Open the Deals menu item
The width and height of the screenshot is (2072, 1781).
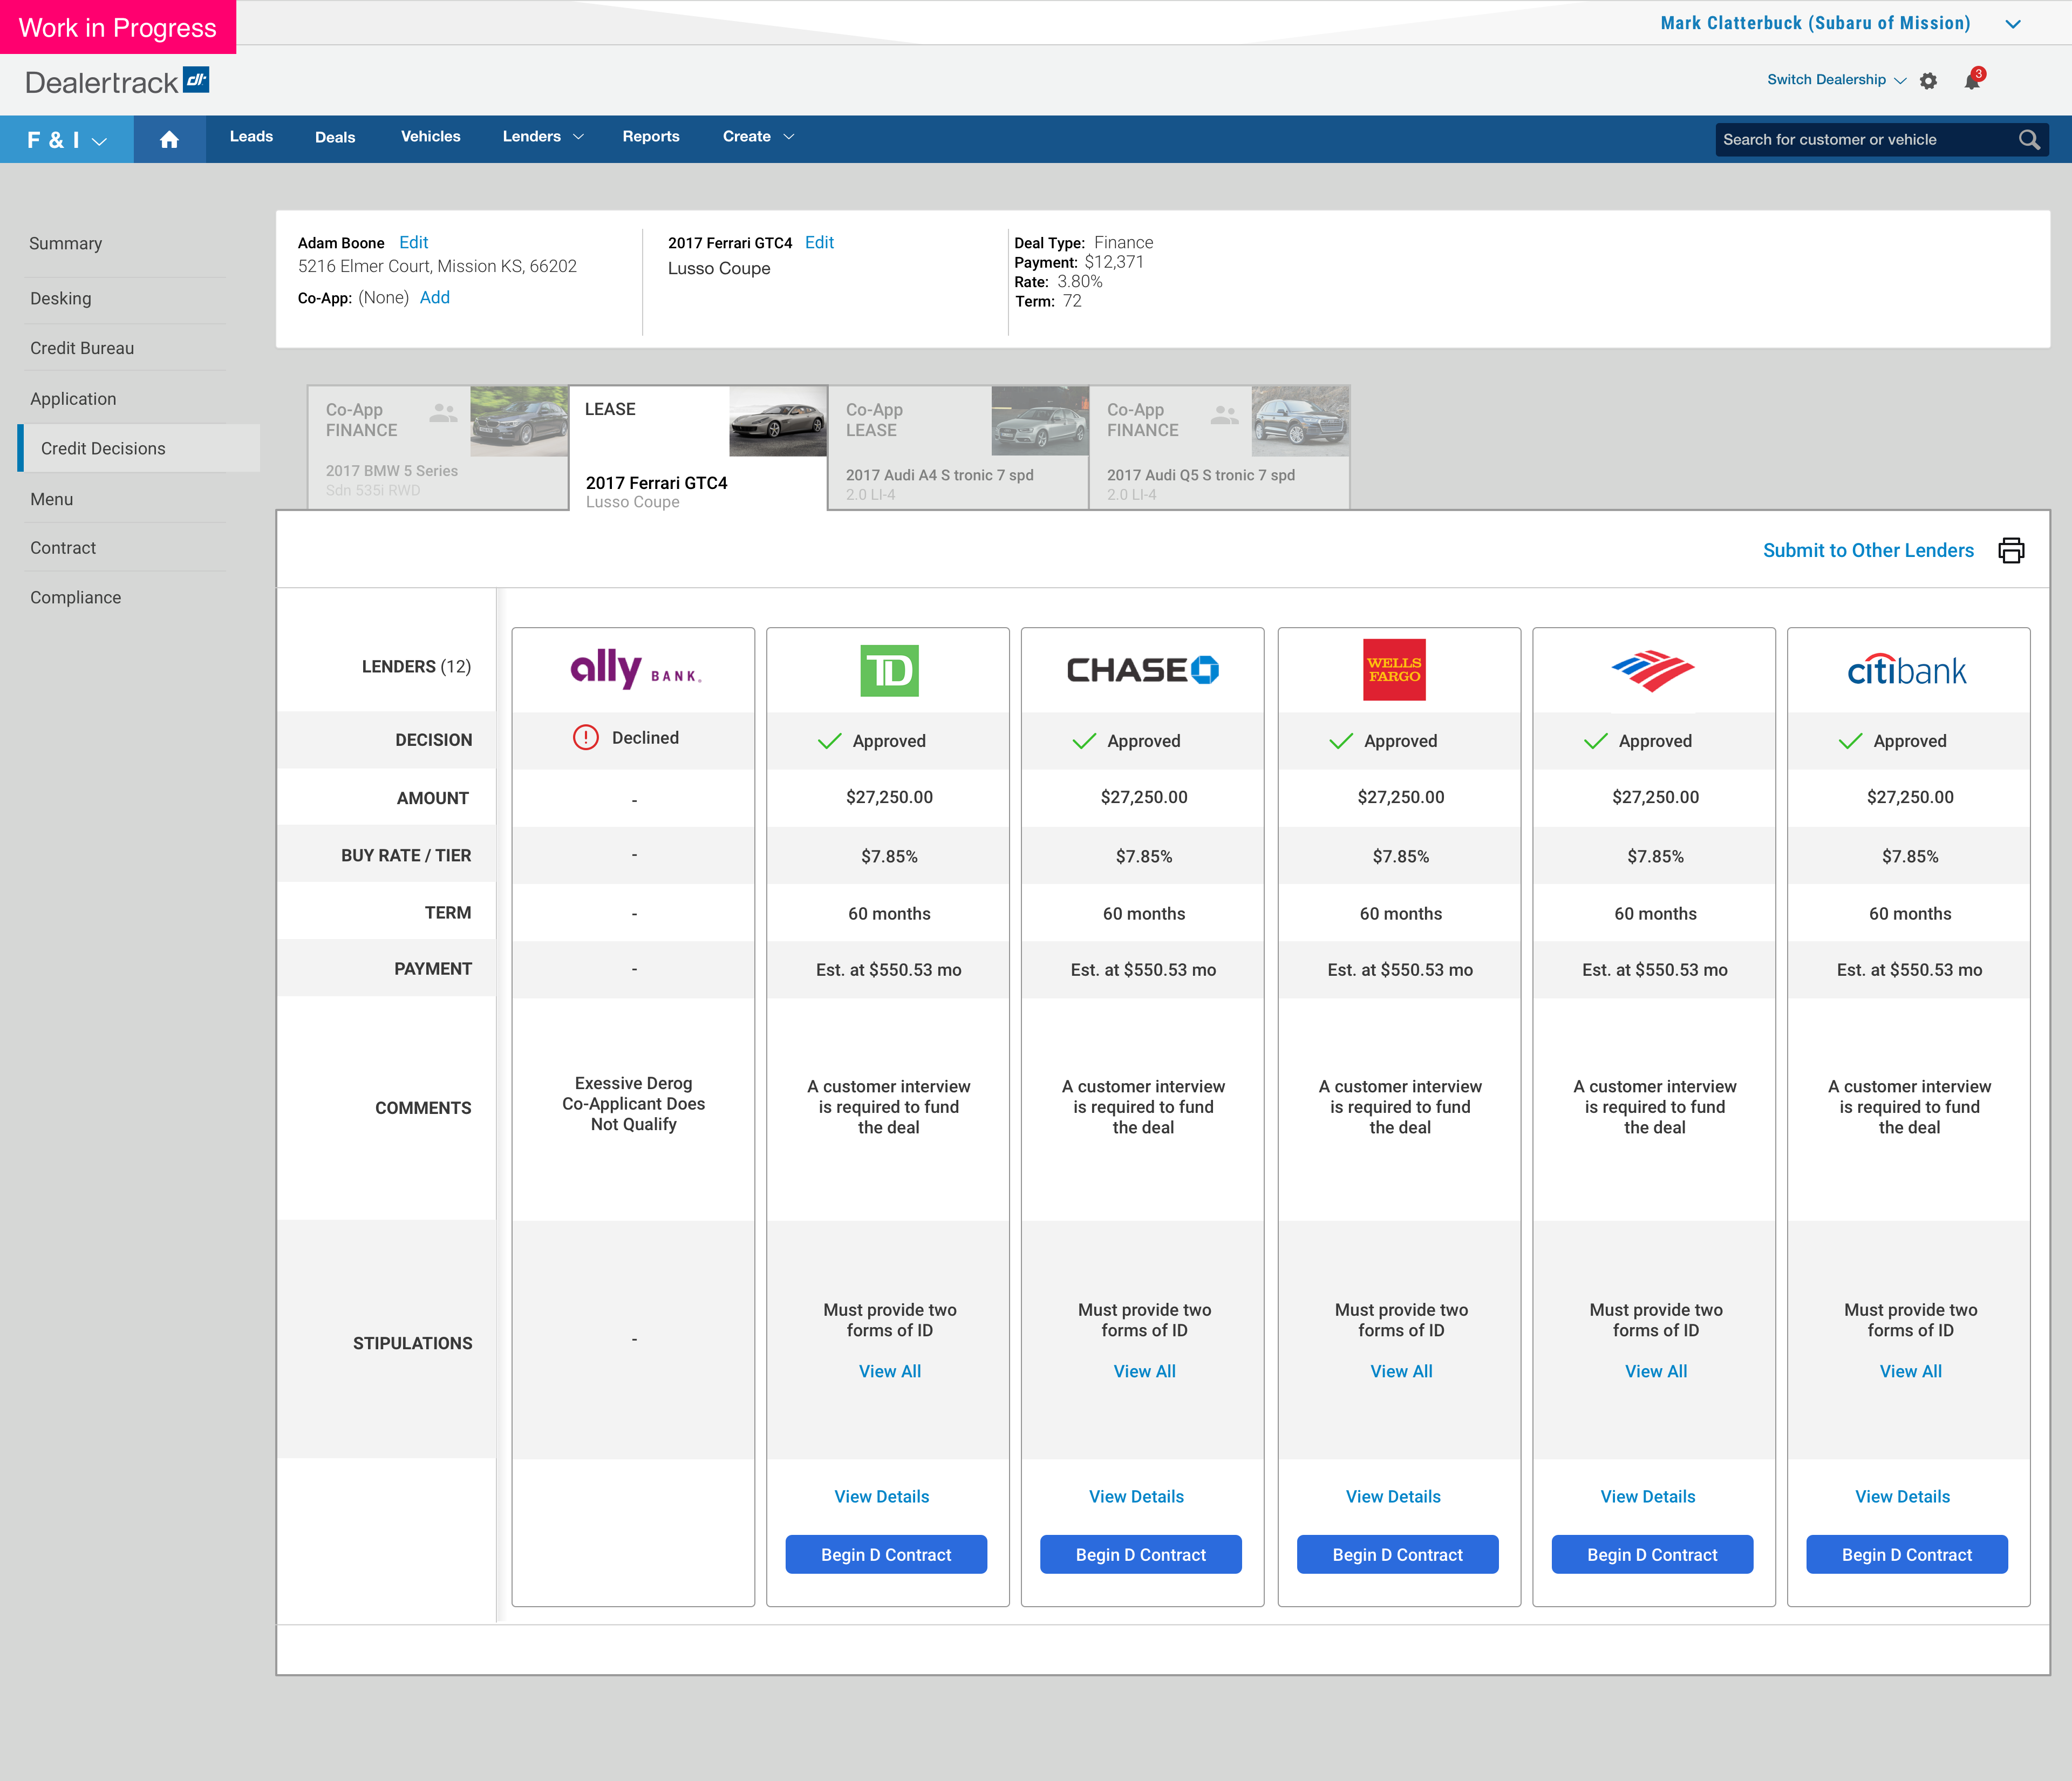coord(335,138)
